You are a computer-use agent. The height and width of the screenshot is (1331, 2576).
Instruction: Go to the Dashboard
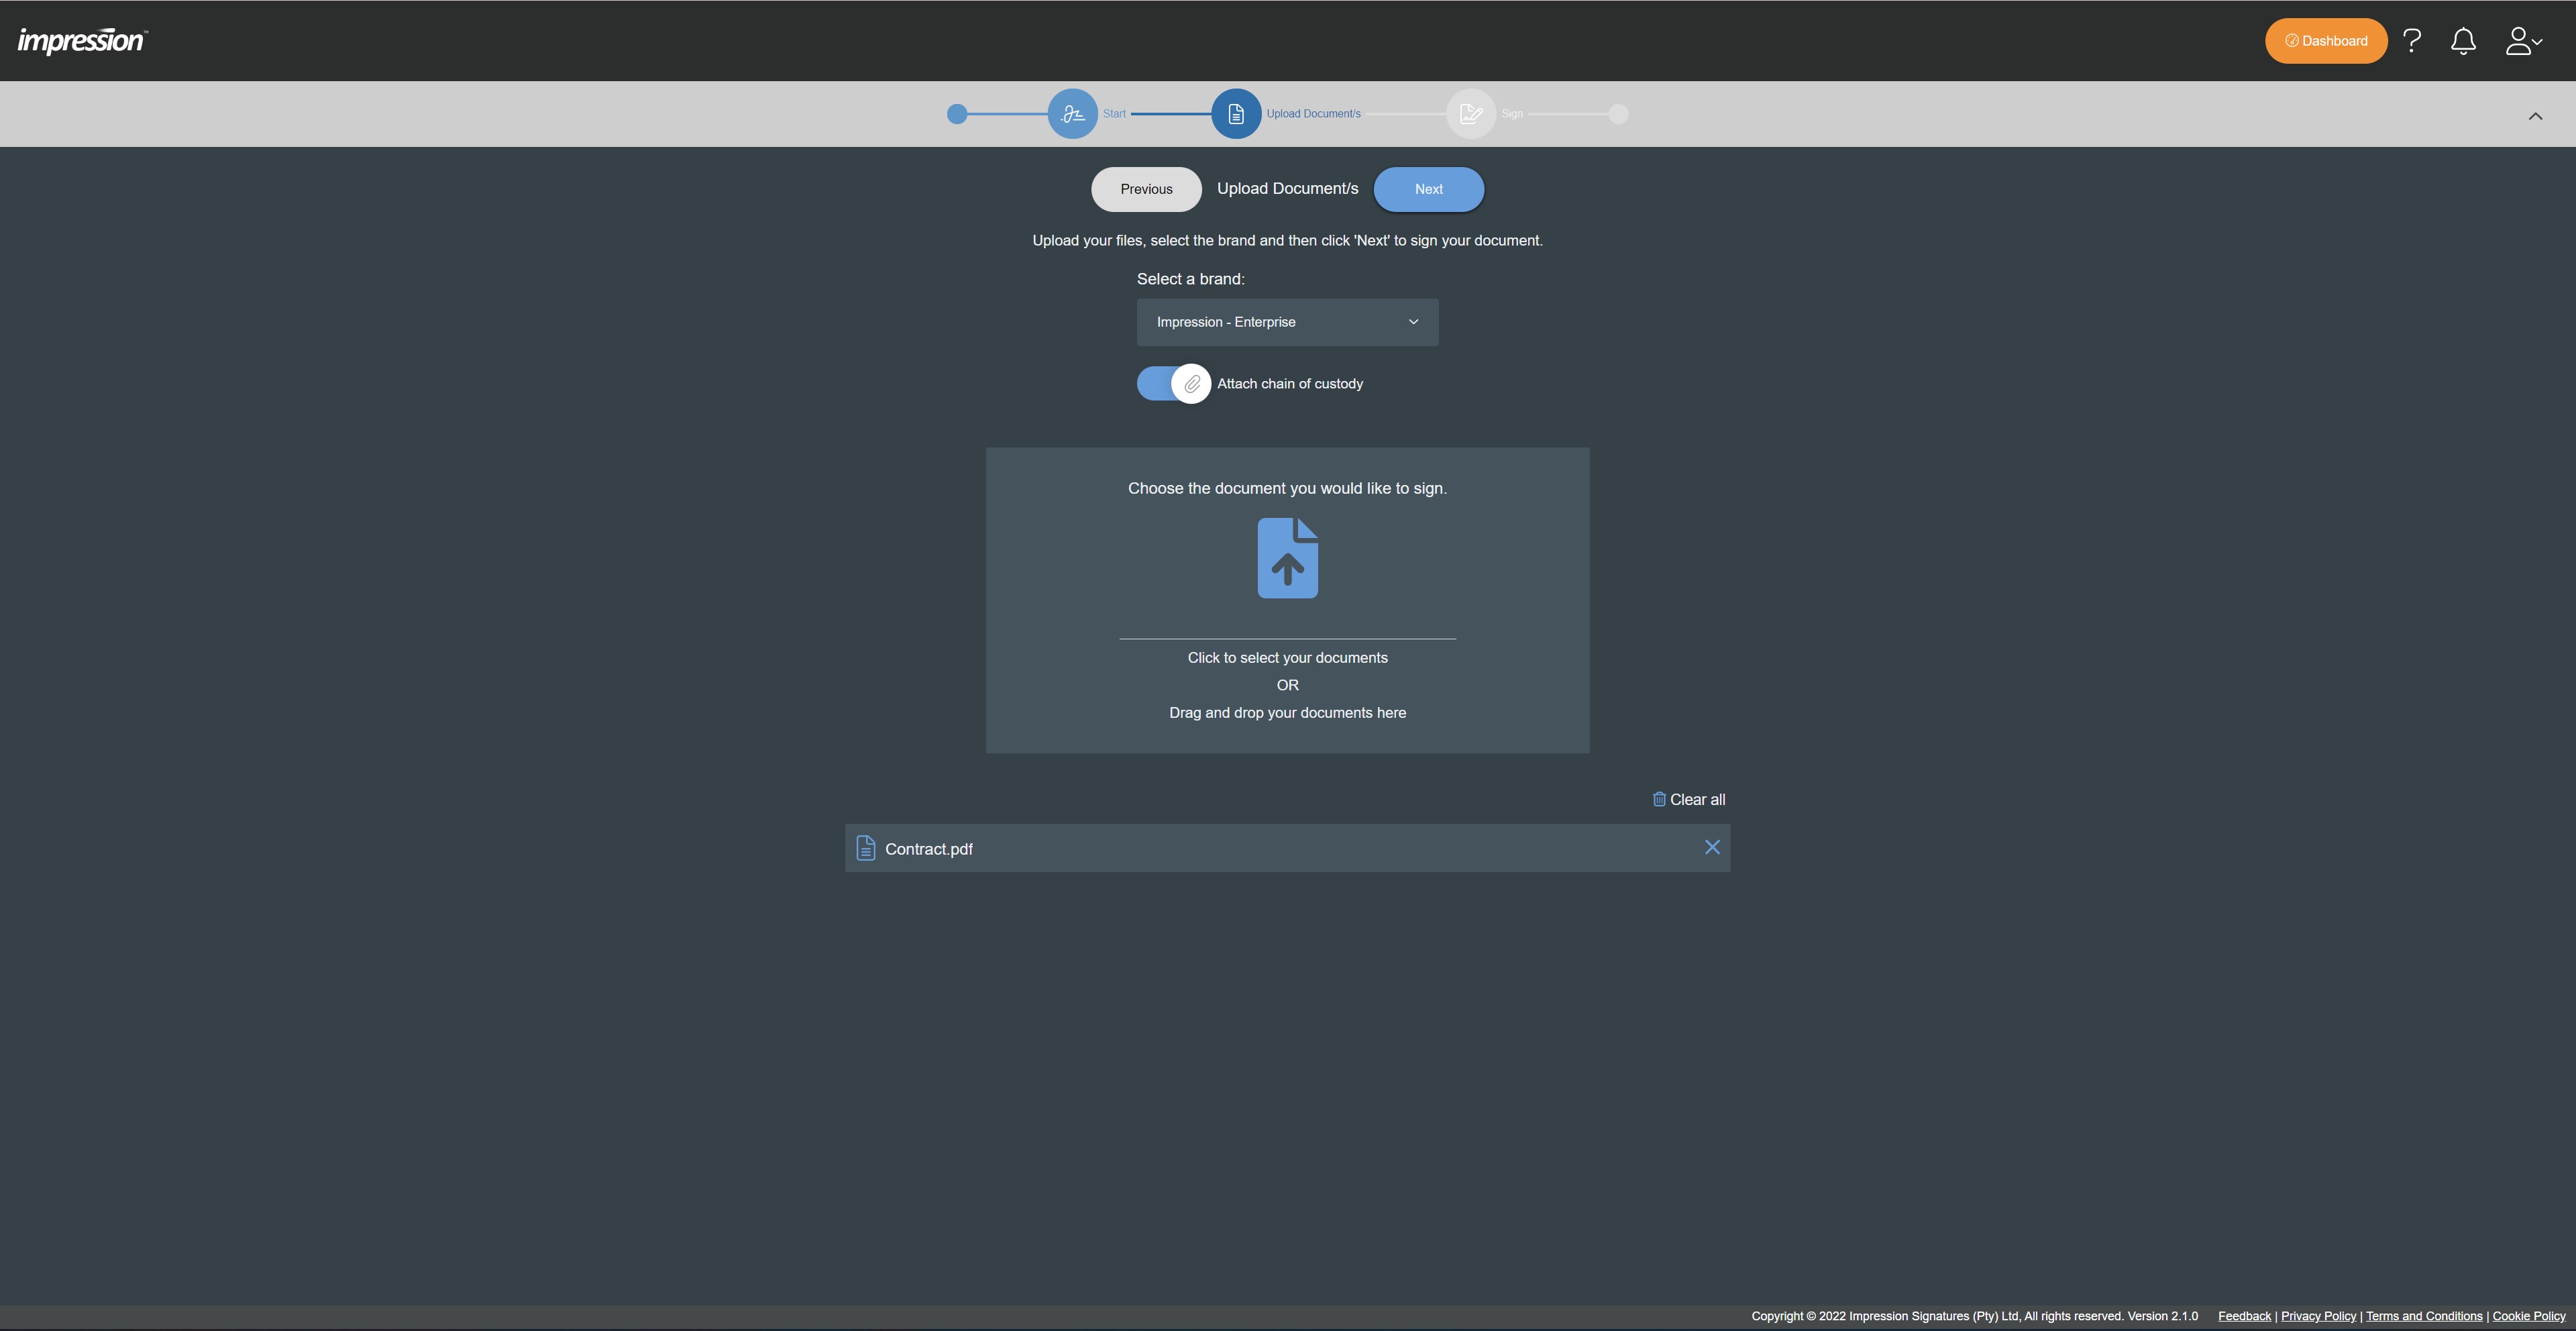click(2325, 41)
